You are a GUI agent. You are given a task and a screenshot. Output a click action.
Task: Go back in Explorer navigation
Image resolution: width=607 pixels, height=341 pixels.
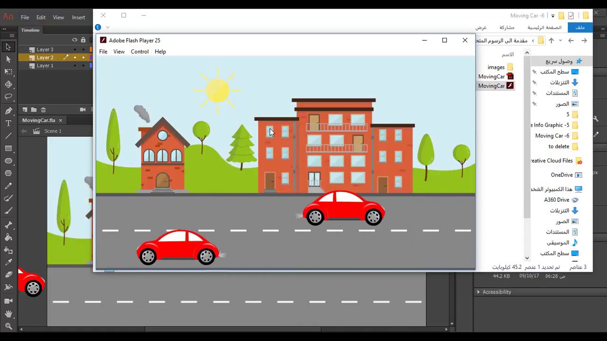[x=584, y=41]
